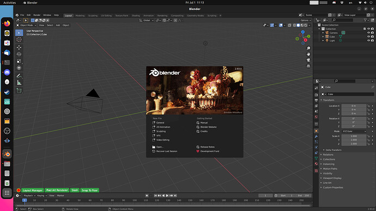
Task: Expand the Viewport Display panel
Action: 332,178
